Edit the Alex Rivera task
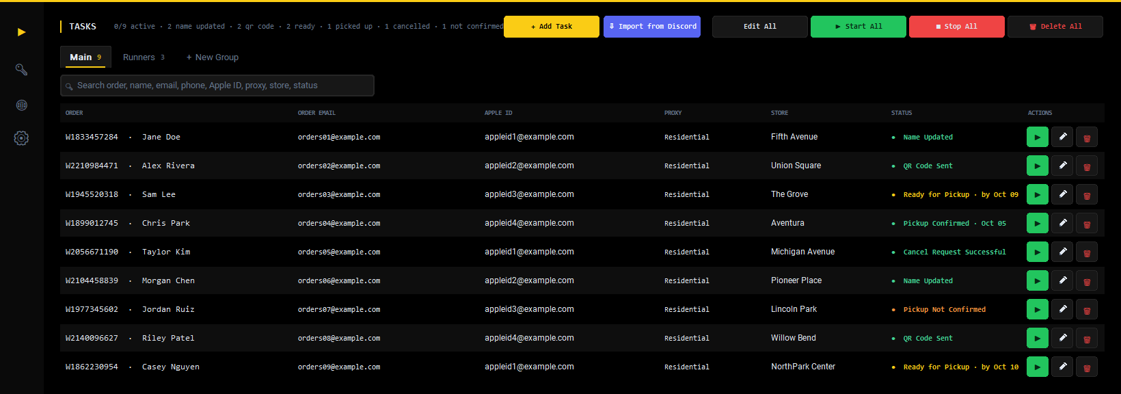 tap(1062, 166)
